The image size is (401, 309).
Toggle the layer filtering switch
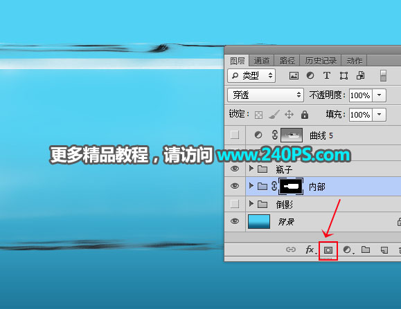(x=383, y=76)
